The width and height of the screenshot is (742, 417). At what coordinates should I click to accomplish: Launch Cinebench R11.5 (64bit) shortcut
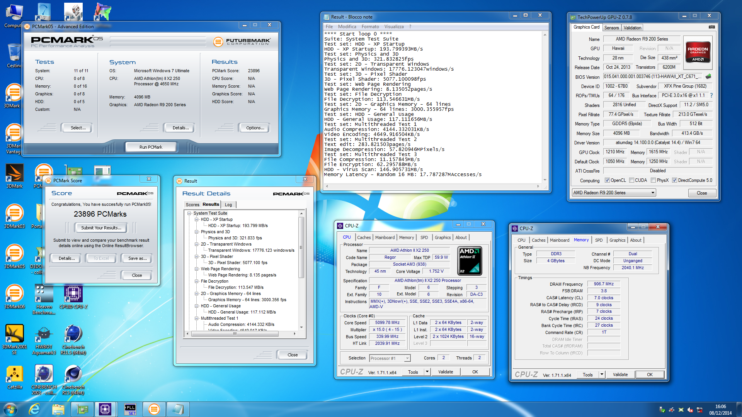73,340
